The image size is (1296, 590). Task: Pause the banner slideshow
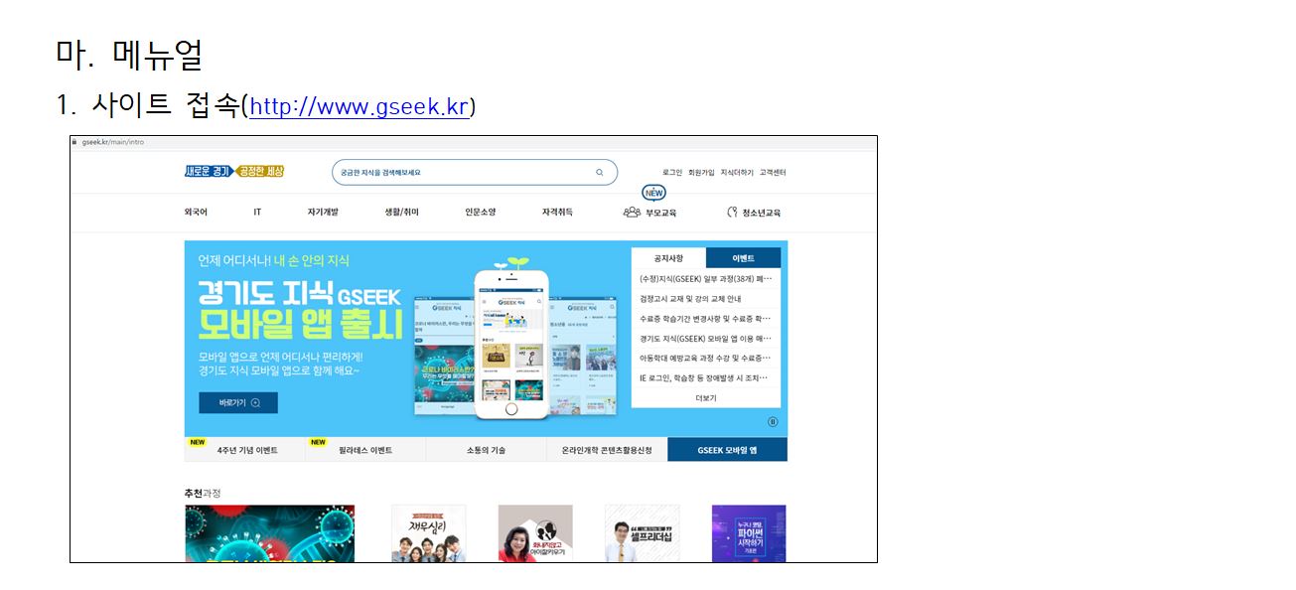point(773,421)
